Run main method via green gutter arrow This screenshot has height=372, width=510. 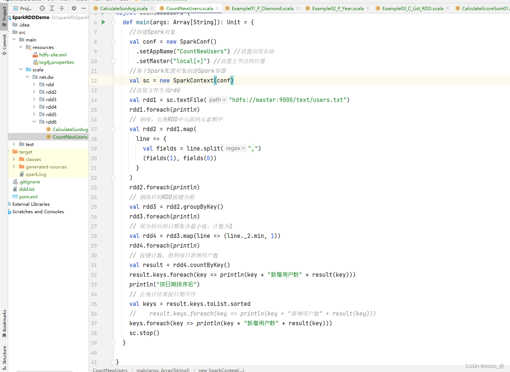click(104, 22)
